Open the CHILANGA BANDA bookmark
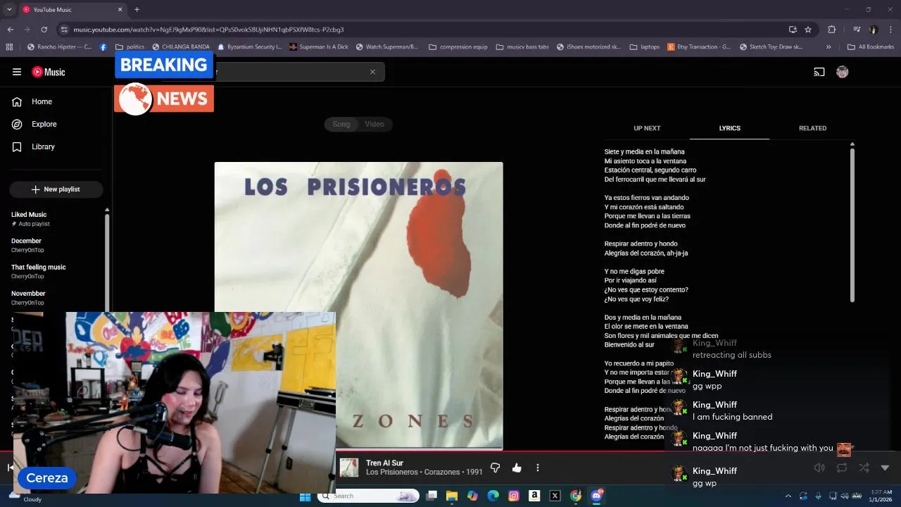The width and height of the screenshot is (901, 507). pyautogui.click(x=181, y=47)
